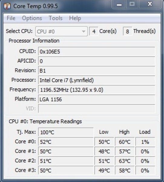164x182 pixels.
Task: Click the Core Temp thermometer app icon
Action: point(7,6)
